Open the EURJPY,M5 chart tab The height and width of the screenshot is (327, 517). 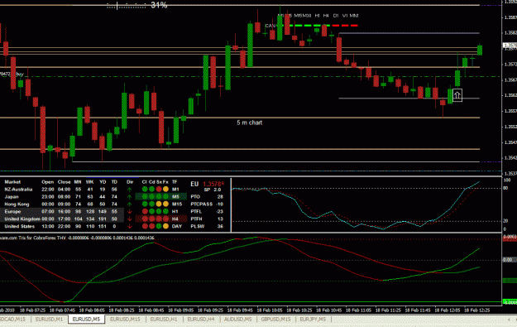[313, 319]
